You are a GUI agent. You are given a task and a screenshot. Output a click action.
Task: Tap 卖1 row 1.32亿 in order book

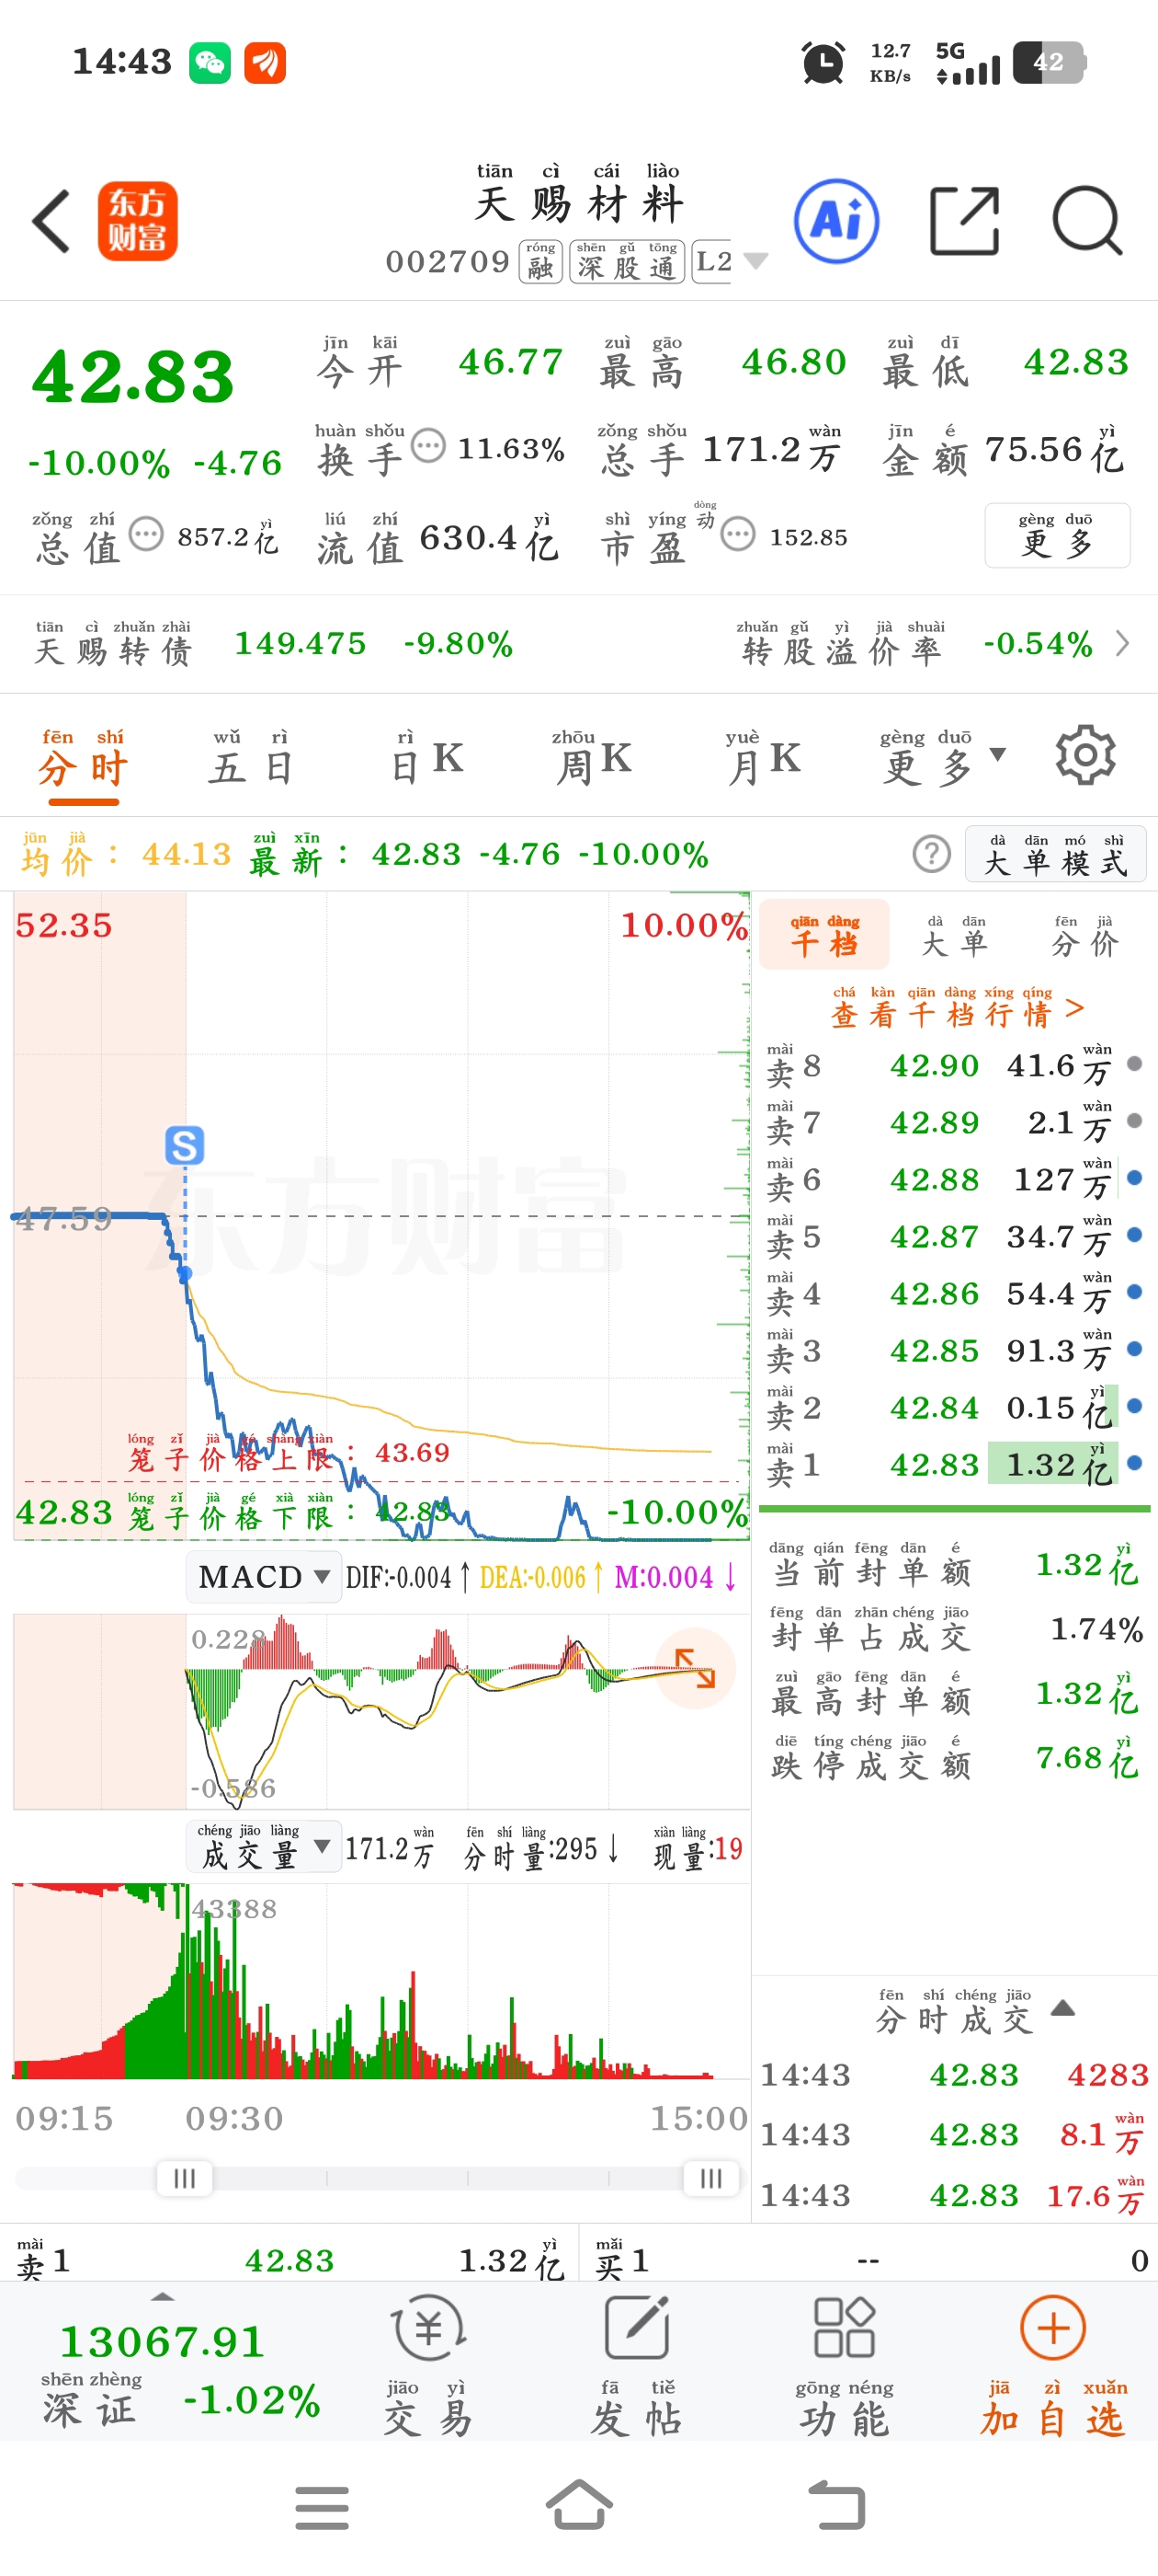coord(954,1463)
